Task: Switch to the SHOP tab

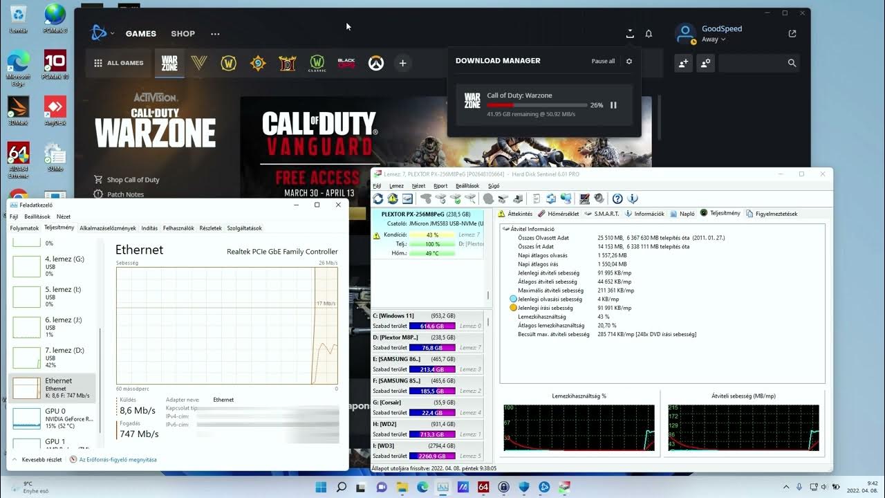Action: pyautogui.click(x=183, y=33)
